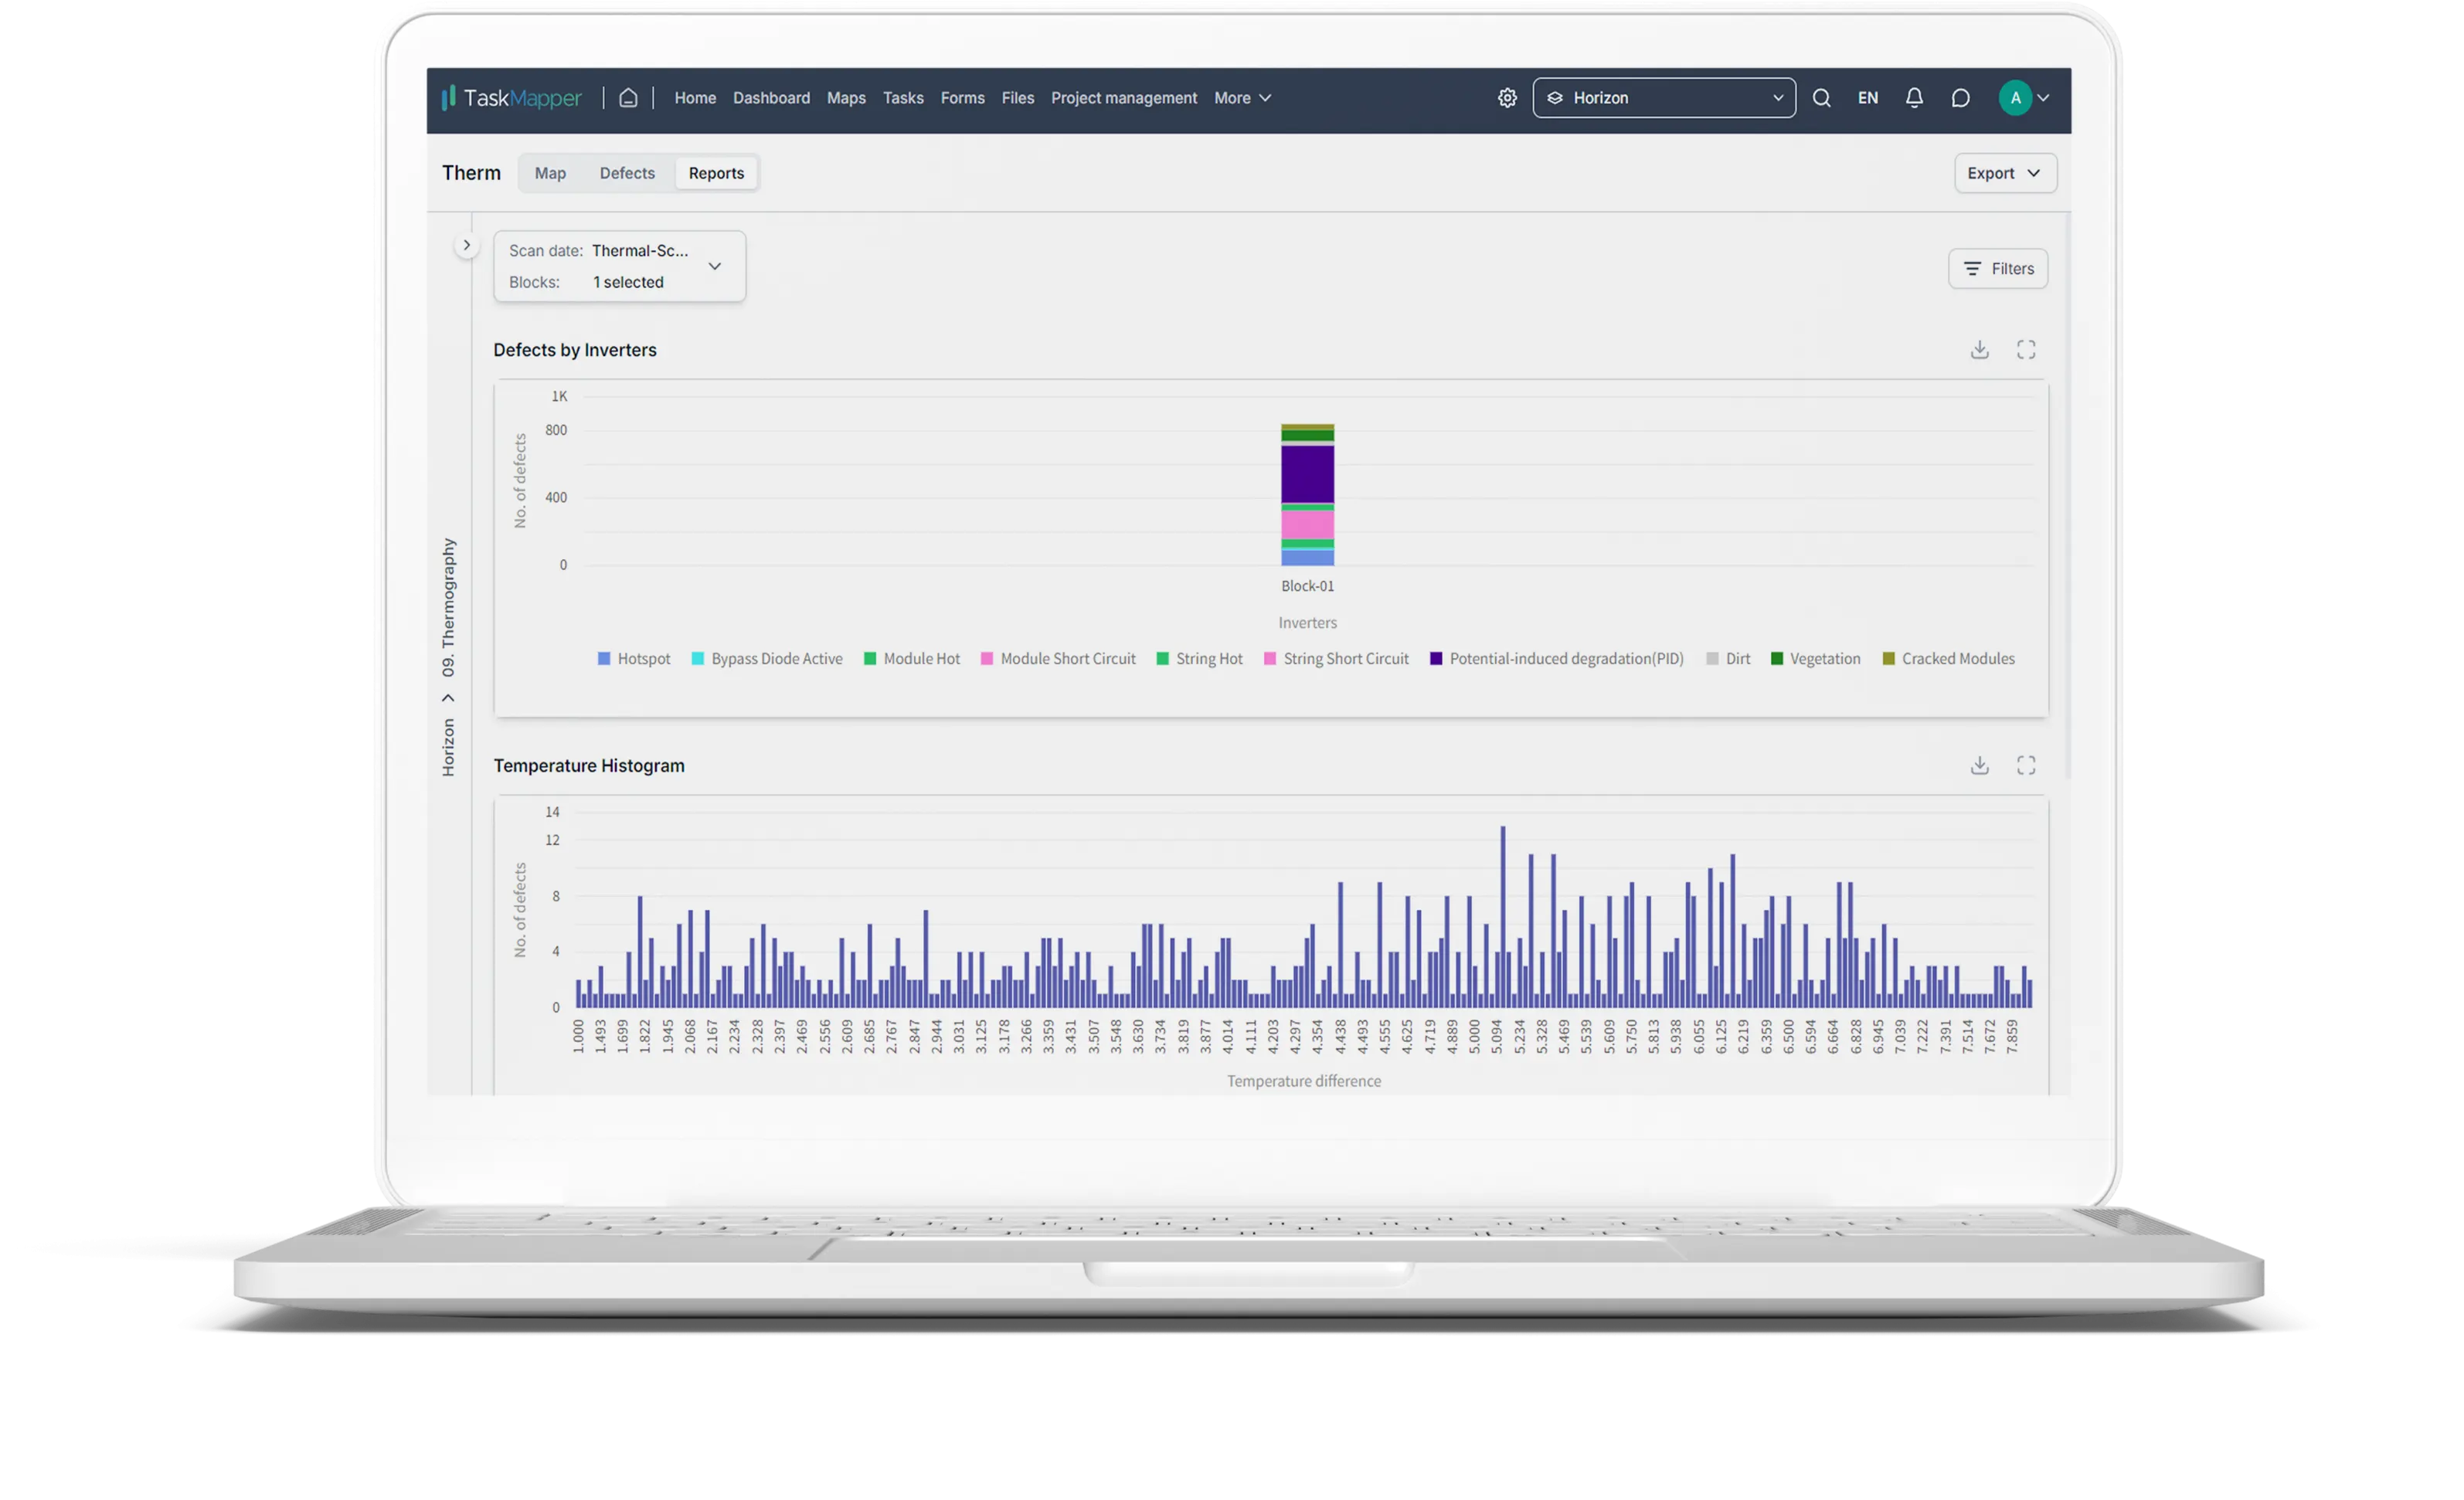2464x1500 pixels.
Task: Open the settings gear icon
Action: (1507, 98)
